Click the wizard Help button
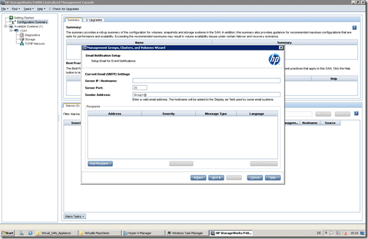Screen dimensions: 368x239 273,177
